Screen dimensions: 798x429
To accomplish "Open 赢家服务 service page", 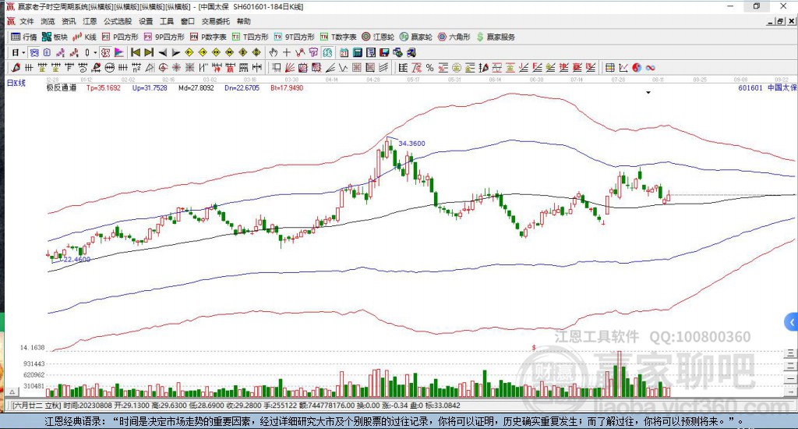I will 496,37.
